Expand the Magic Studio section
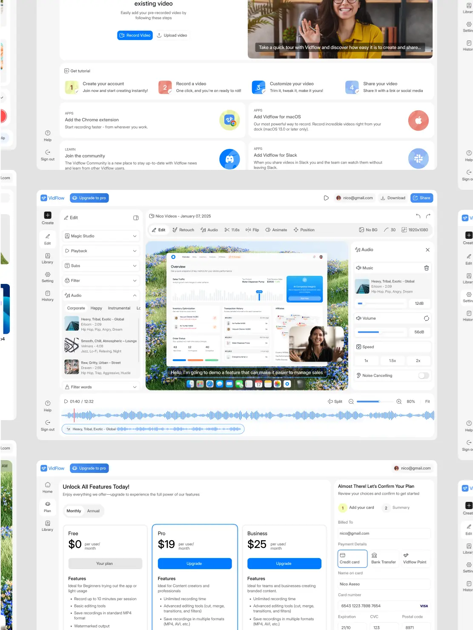Screen dimensions: 473x630 point(101,236)
